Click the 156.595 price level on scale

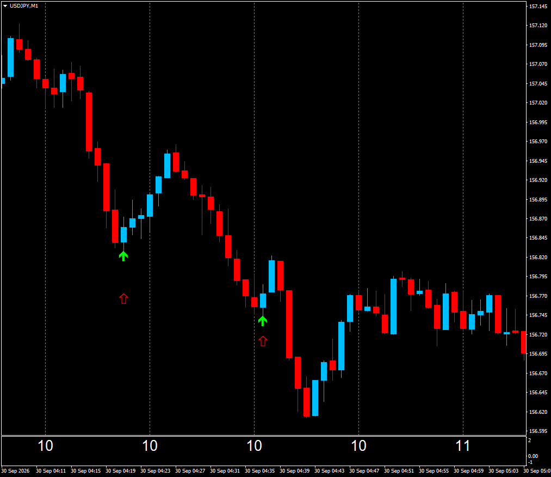[x=538, y=431]
